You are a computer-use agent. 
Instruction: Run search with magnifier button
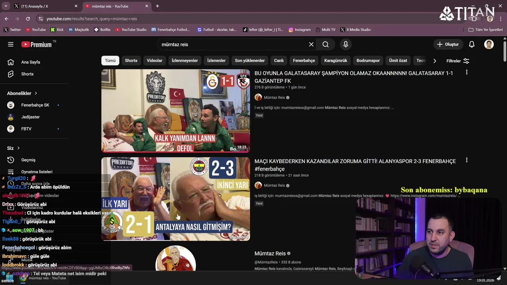point(326,44)
